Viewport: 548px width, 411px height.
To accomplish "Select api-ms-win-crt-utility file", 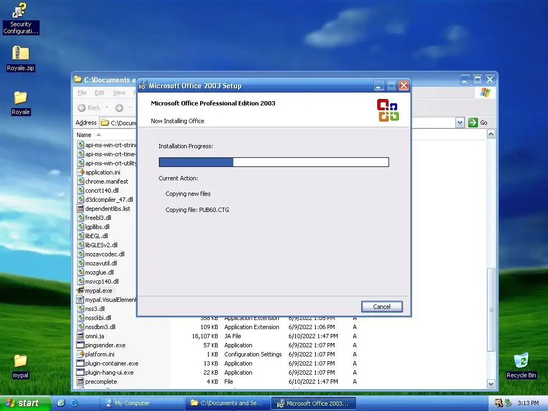I will coord(106,163).
